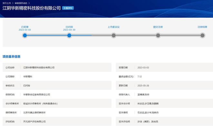
Task: Click the 律师事务所 field label
Action: 11,113
